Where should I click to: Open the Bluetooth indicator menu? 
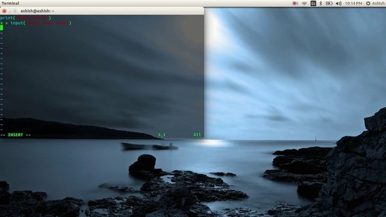click(x=320, y=4)
